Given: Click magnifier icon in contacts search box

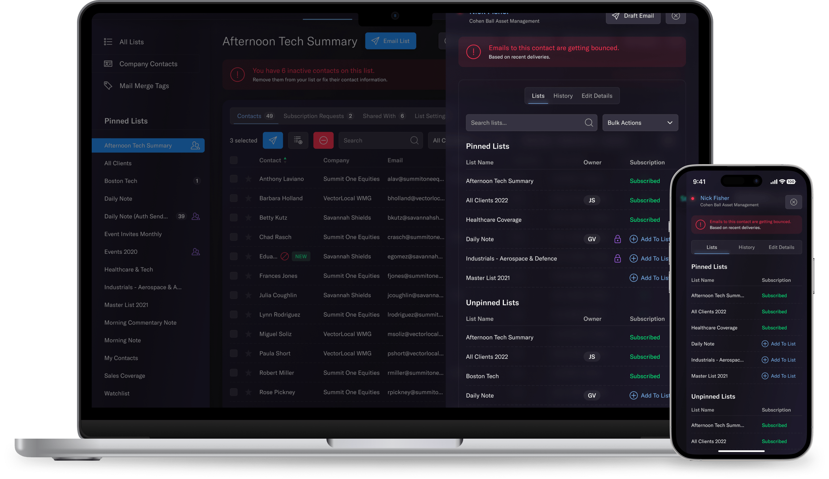Looking at the screenshot, I should 414,140.
